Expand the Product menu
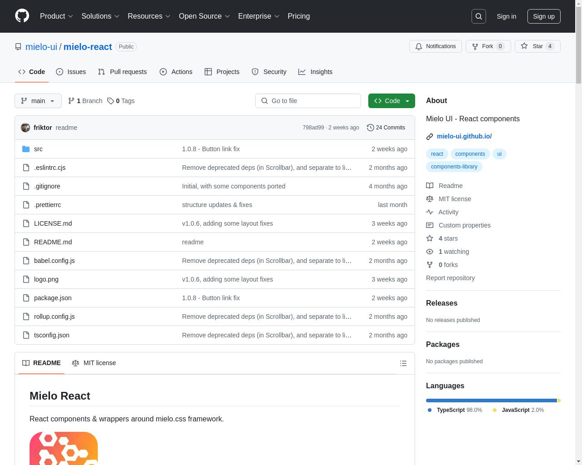Viewport: 582px width, 465px height. (56, 16)
